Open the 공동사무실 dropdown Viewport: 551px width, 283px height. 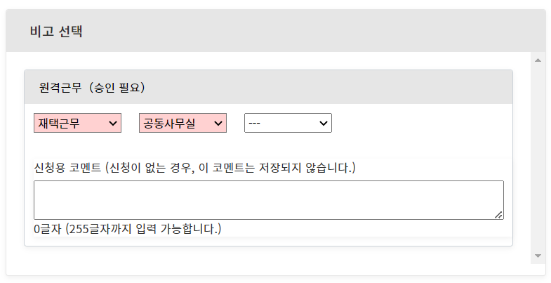(182, 123)
